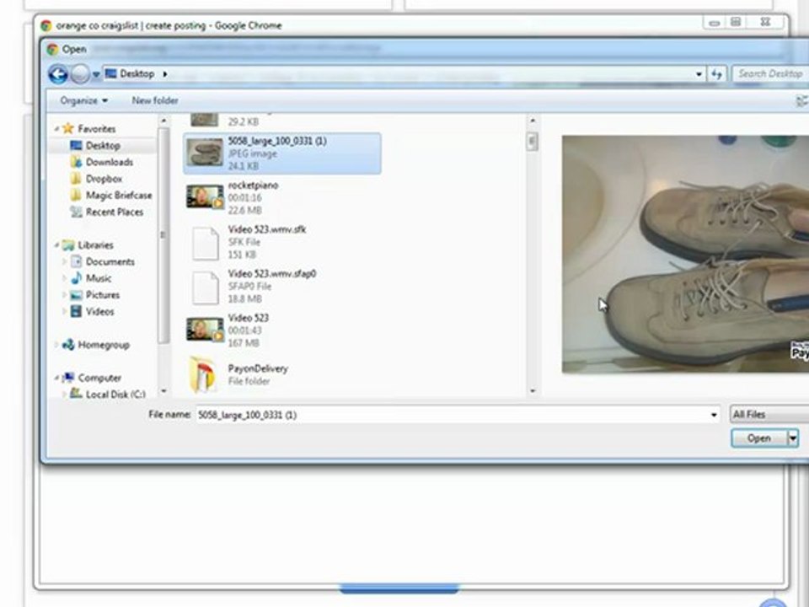Open Documents library

[102, 261]
